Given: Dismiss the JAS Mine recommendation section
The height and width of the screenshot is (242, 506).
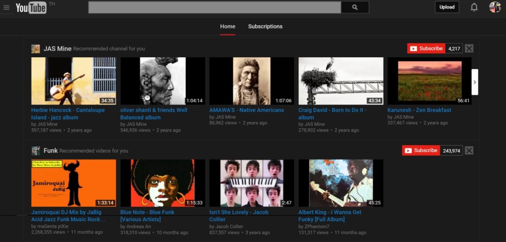Looking at the screenshot, I should (x=469, y=48).
